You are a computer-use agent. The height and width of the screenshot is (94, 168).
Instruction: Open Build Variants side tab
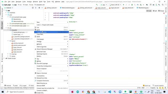(2, 57)
